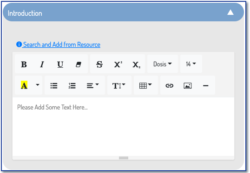The width and height of the screenshot is (250, 173).
Task: Insert a numbered list
Action: [x=72, y=86]
